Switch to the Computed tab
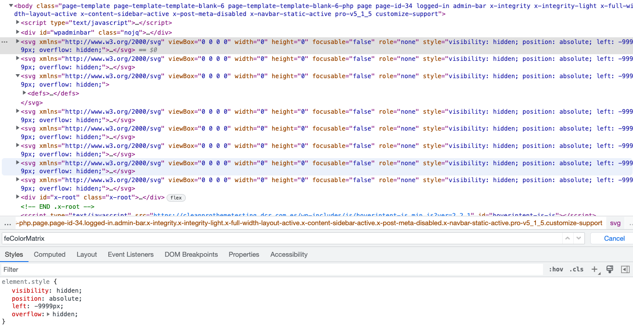Viewport: 633px width, 326px height. (x=49, y=254)
